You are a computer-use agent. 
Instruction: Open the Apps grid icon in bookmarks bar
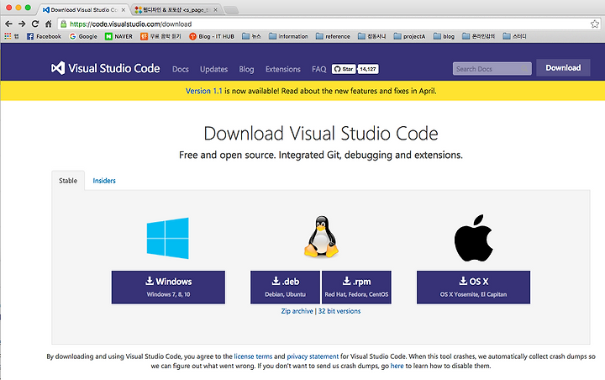pos(8,36)
